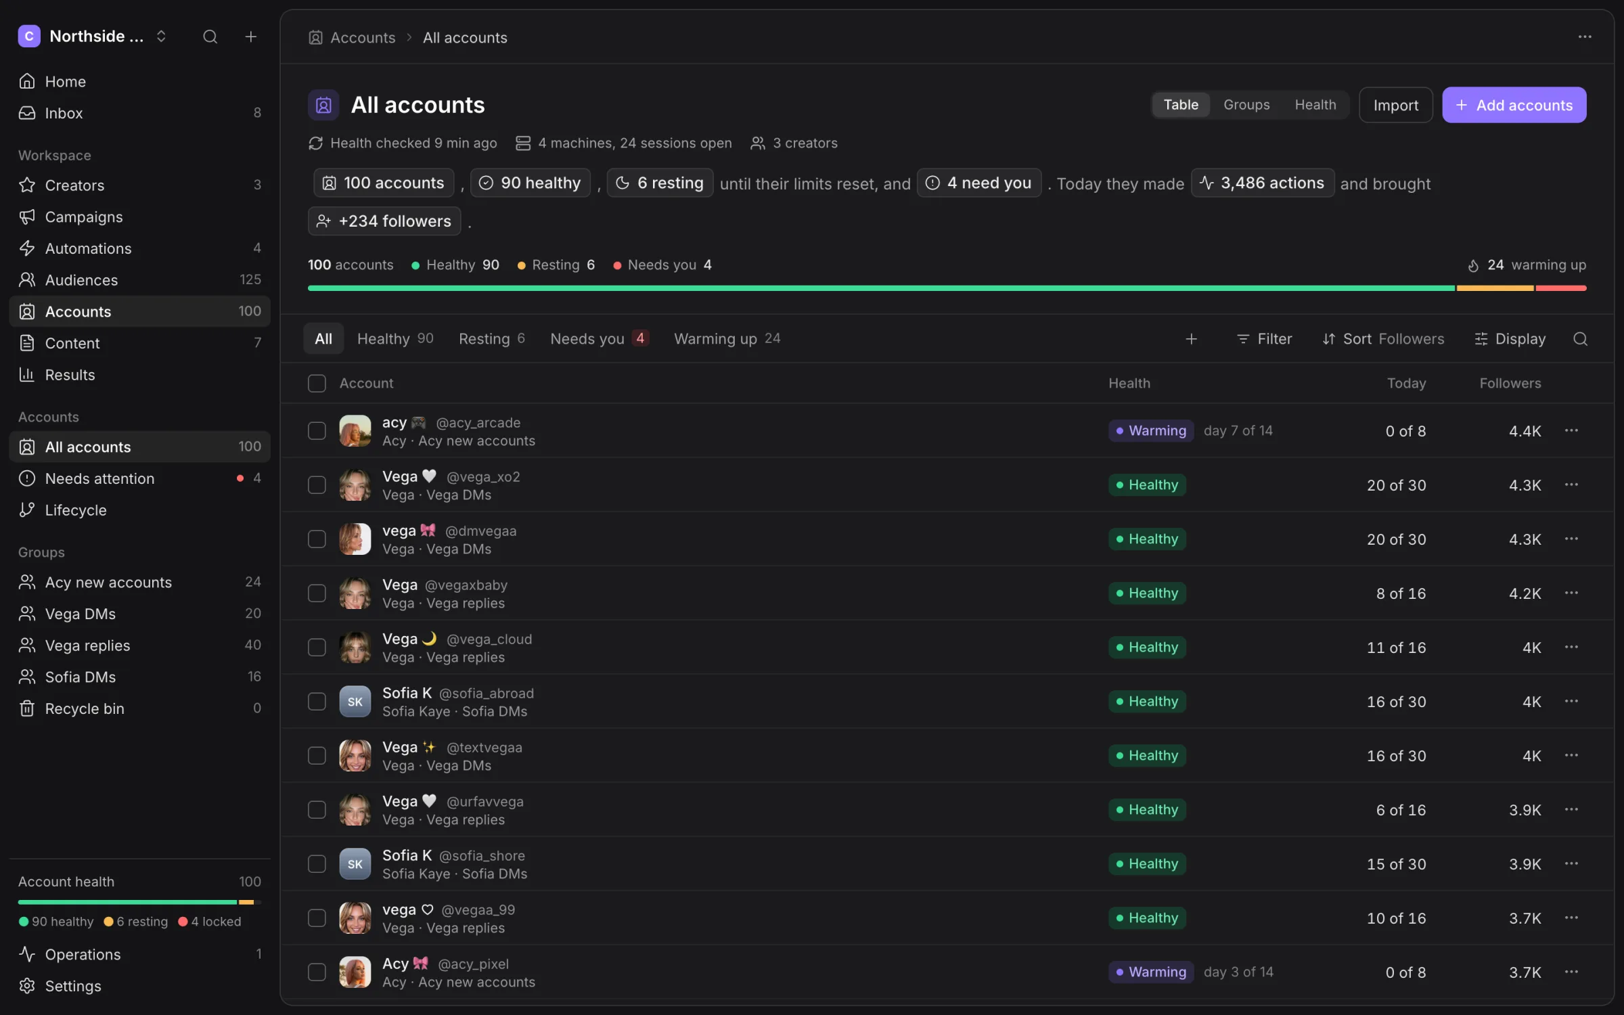Open the Filter menu
Viewport: 1624px width, 1015px height.
[x=1264, y=339]
